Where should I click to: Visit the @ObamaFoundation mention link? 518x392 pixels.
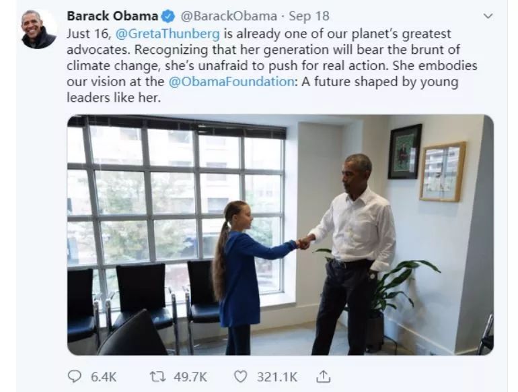(231, 81)
